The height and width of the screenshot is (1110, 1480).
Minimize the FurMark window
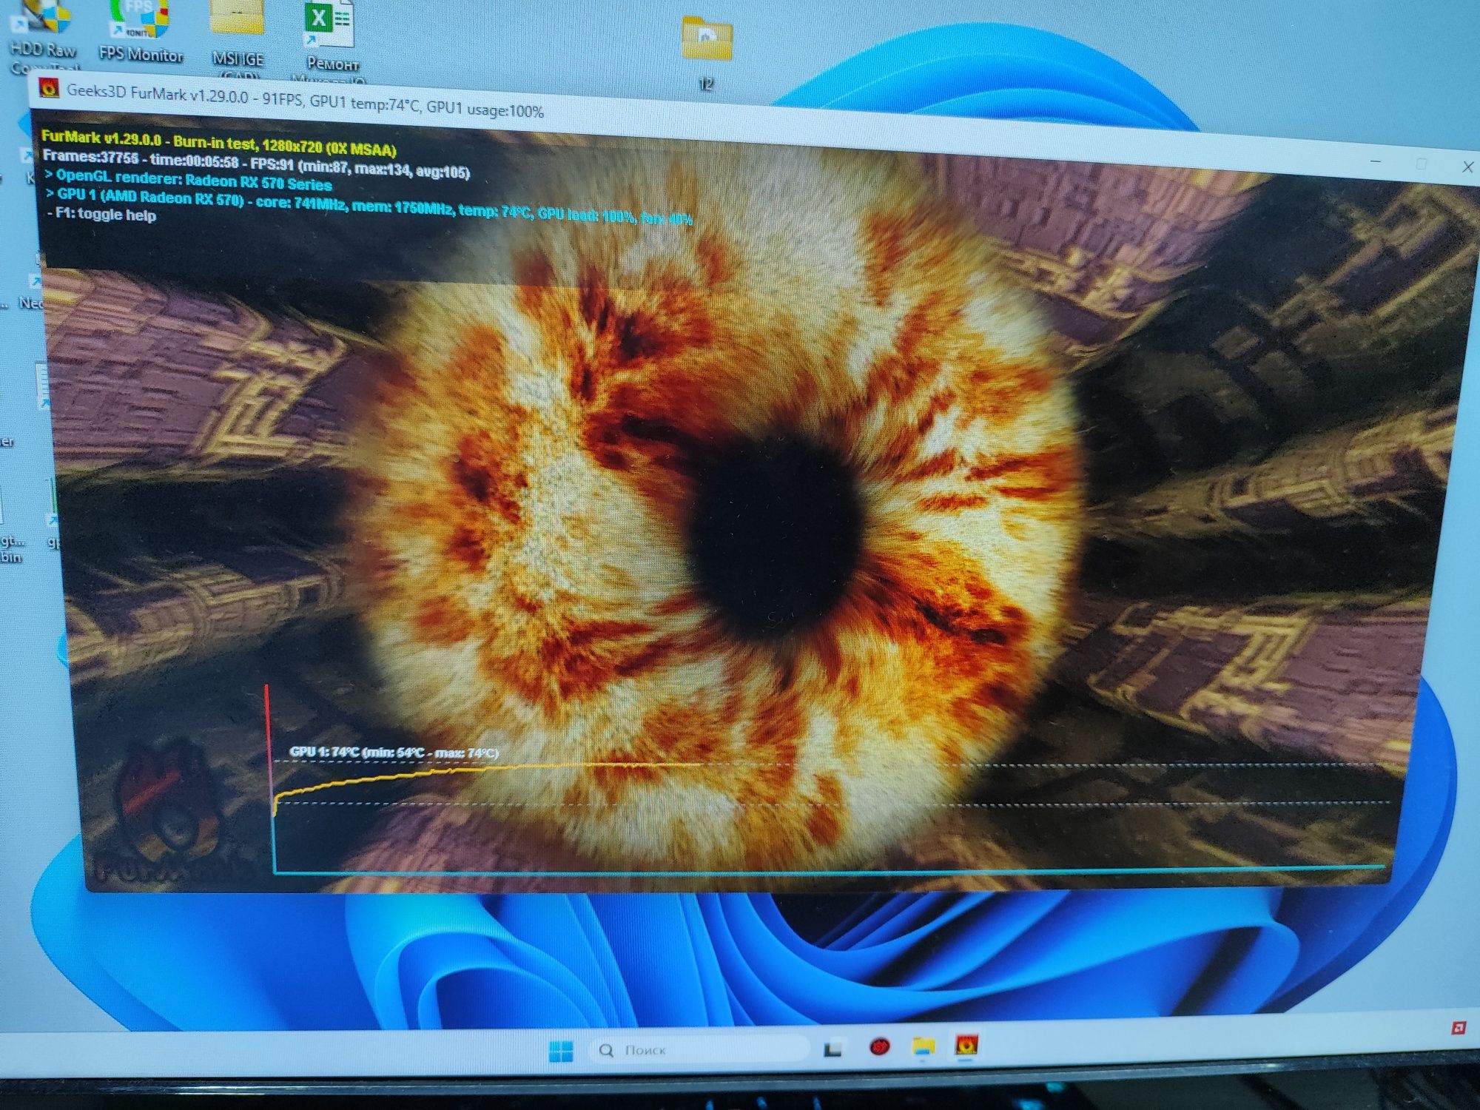coord(1376,160)
